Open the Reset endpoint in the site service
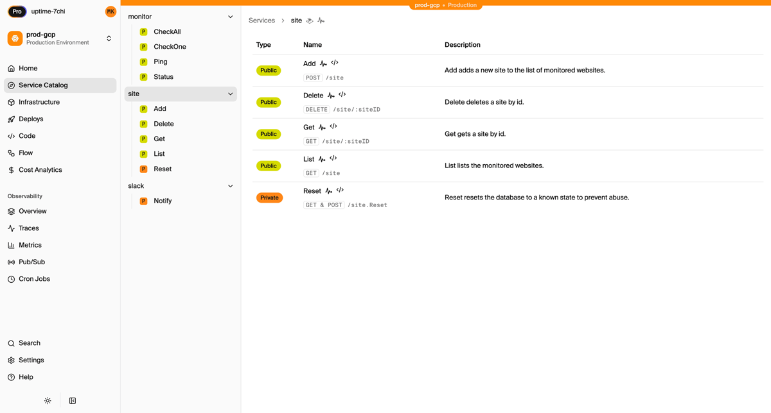771x413 pixels. point(163,169)
